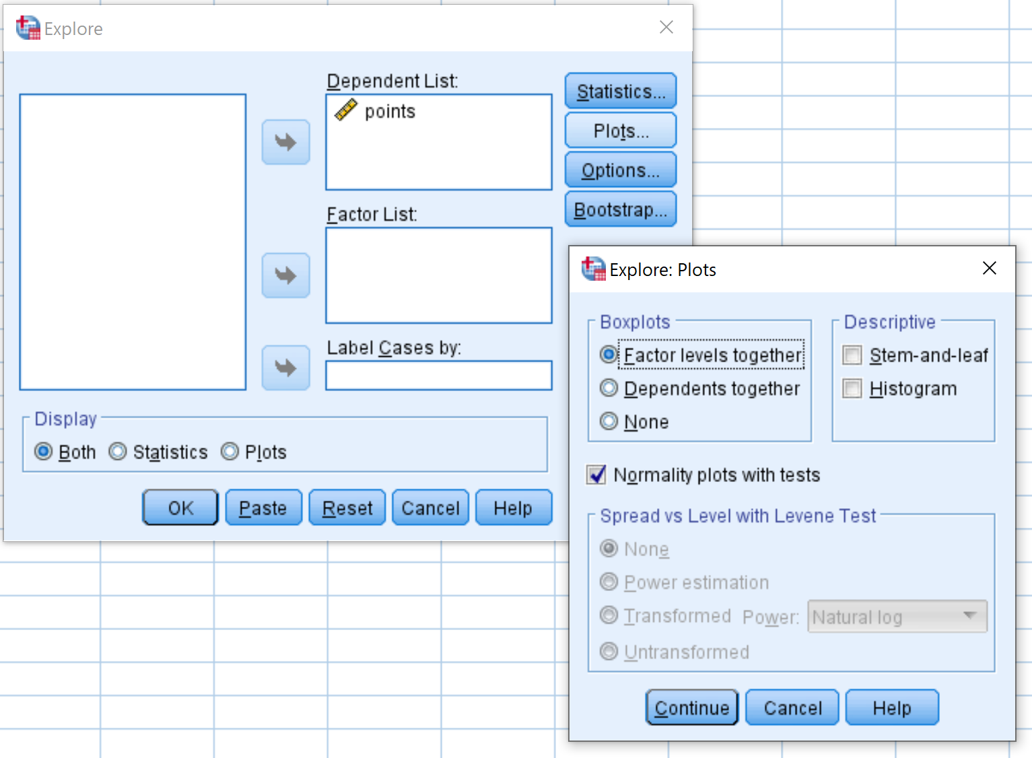Click the arrow button beside Dependent List

[285, 142]
